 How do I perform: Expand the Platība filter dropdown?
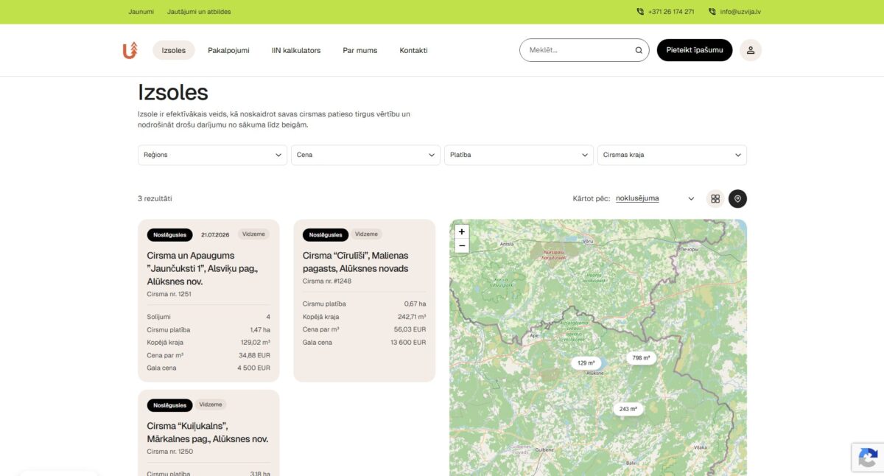[x=519, y=155]
